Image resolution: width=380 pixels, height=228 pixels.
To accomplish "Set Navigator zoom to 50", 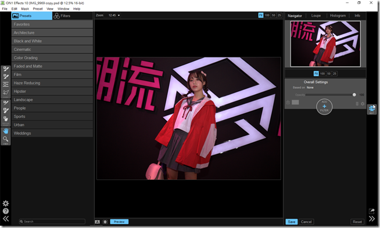I will coord(329,74).
